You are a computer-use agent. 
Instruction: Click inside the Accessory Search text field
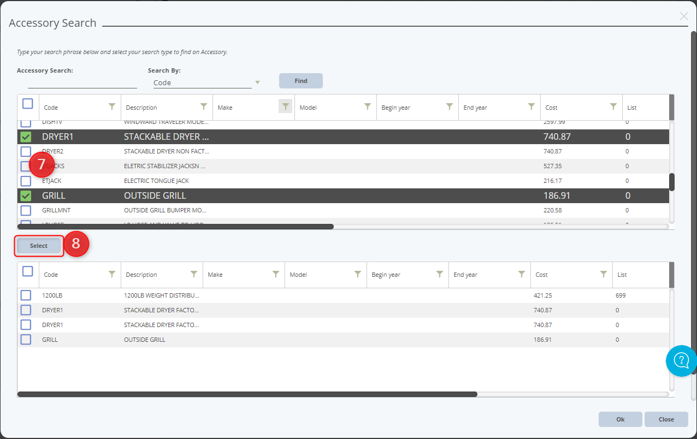[x=82, y=82]
